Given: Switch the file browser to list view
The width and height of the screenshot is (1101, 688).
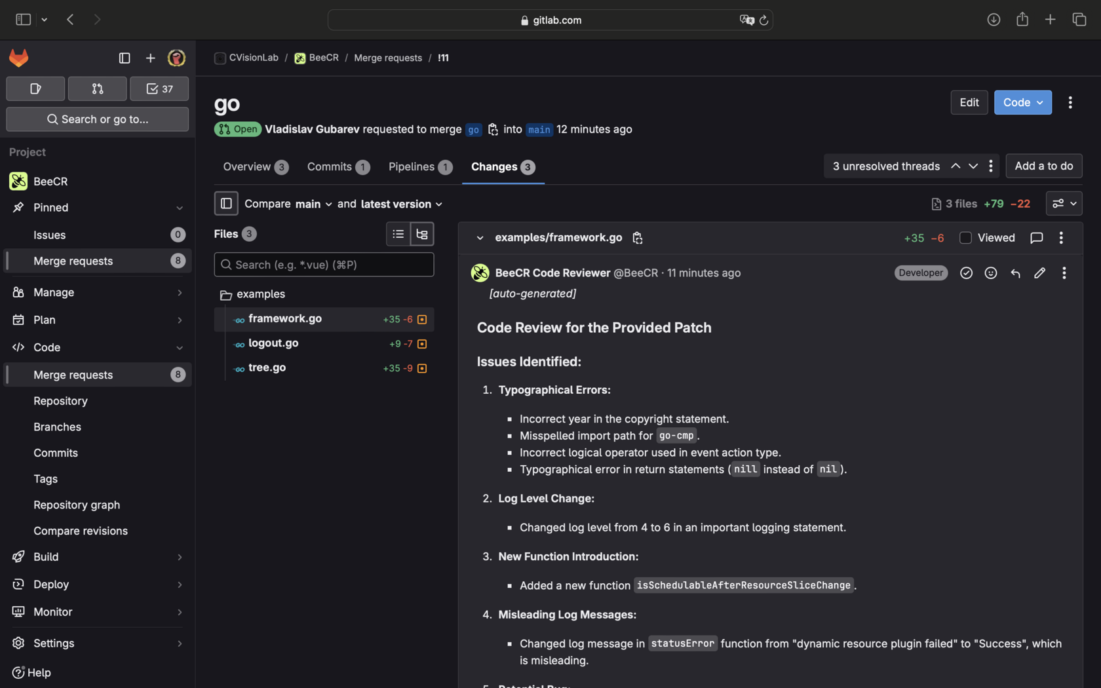Looking at the screenshot, I should click(398, 234).
